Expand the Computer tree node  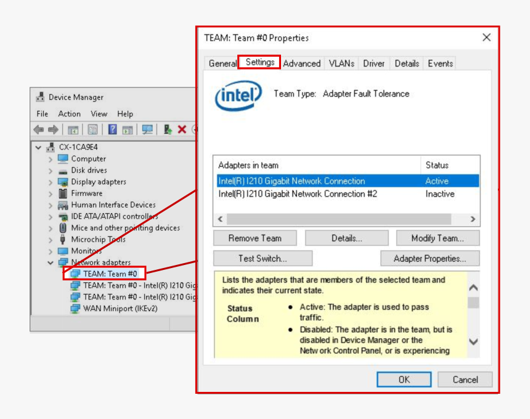pos(51,159)
